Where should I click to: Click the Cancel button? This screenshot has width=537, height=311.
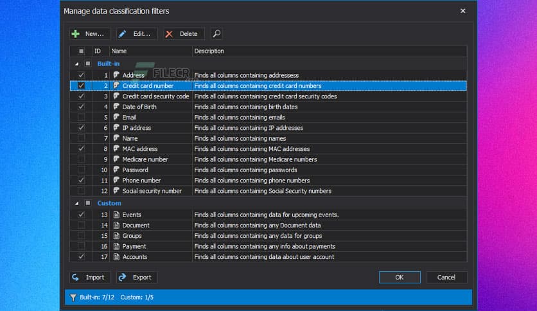[x=446, y=277]
